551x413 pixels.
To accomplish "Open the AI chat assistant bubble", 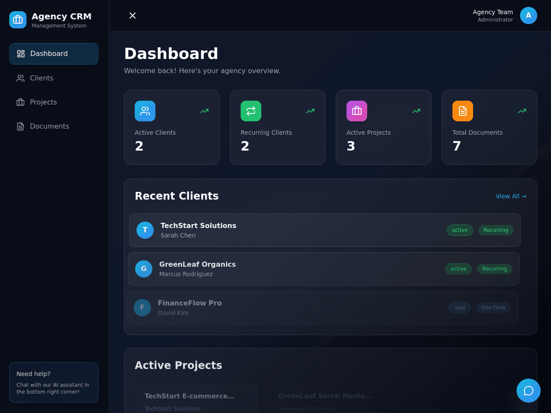I will tap(529, 391).
